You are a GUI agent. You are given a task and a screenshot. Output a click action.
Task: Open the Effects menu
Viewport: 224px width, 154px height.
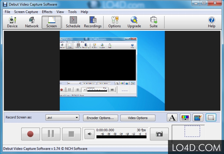pyautogui.click(x=47, y=12)
